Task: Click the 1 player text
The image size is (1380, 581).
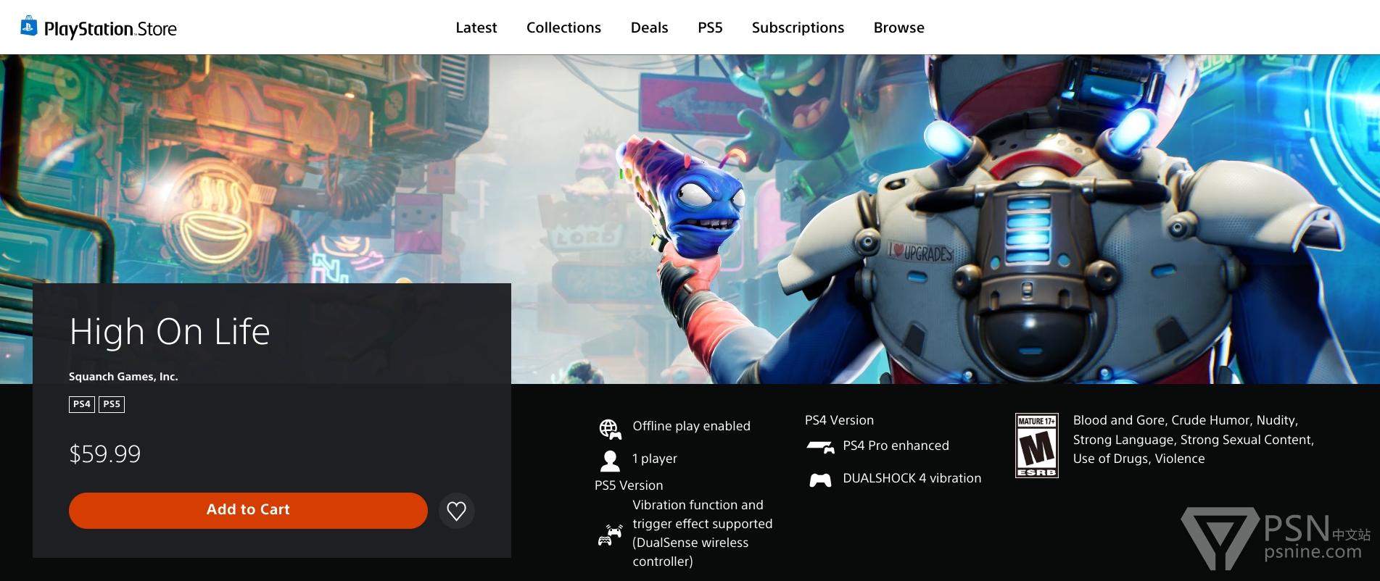Action: point(655,459)
